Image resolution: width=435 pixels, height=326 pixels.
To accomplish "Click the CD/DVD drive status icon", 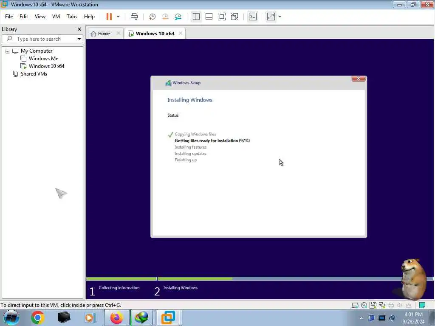I will coord(364,306).
